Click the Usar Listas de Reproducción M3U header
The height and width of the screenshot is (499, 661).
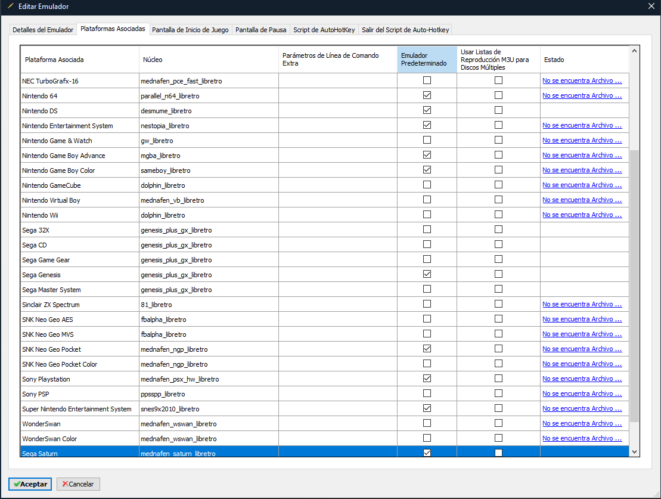coord(498,60)
